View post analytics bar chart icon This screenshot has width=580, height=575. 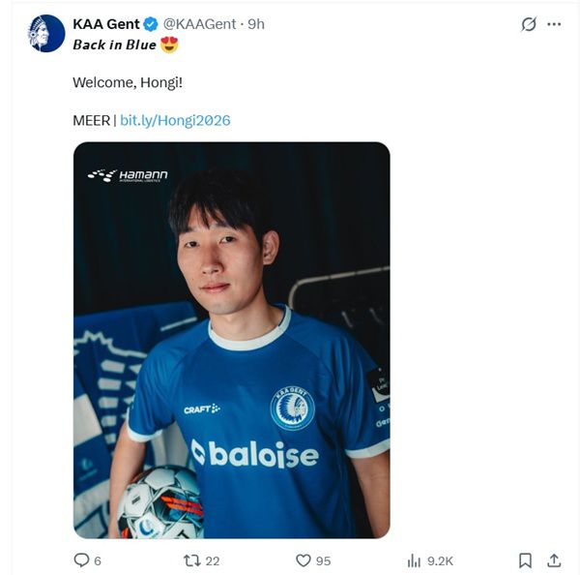[x=414, y=560]
